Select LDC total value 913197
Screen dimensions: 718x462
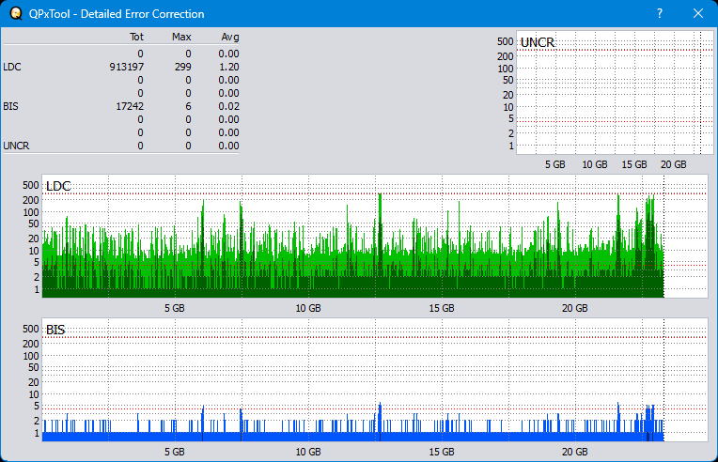pyautogui.click(x=126, y=67)
